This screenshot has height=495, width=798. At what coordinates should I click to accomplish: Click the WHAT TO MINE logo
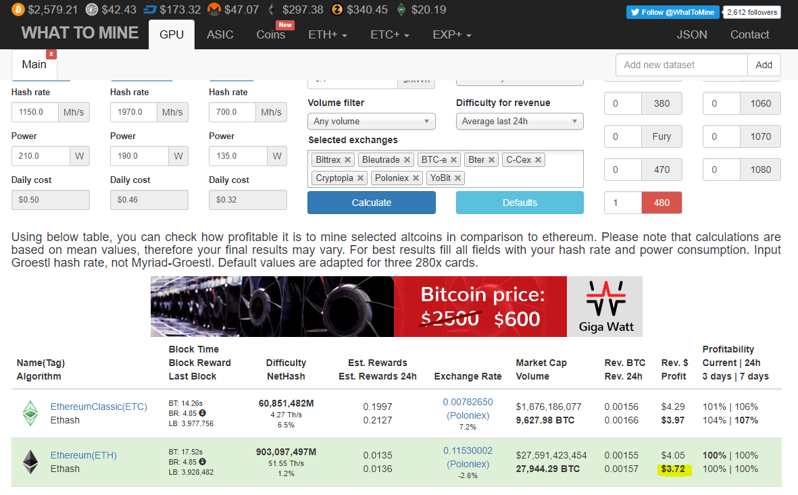80,32
